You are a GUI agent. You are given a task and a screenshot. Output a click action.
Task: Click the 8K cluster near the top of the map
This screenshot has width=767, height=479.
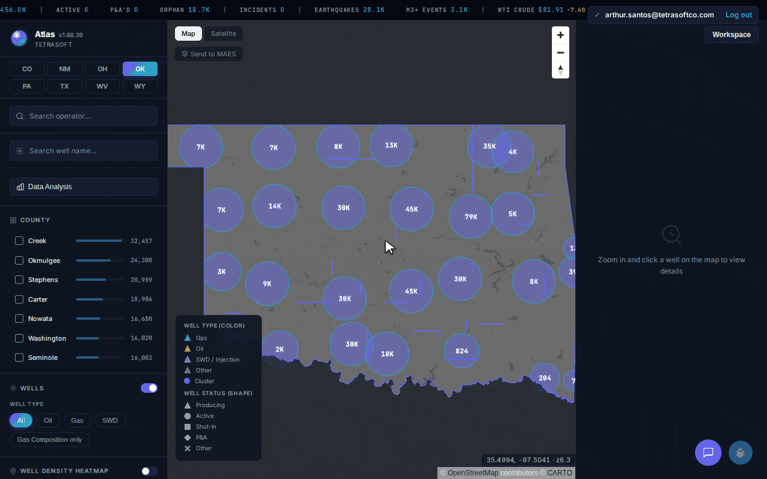(x=338, y=147)
